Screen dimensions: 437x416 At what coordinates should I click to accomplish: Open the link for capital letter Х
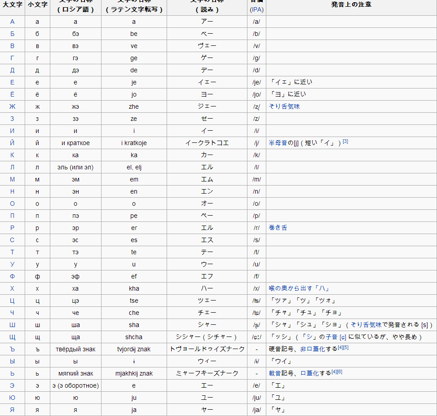pyautogui.click(x=12, y=288)
